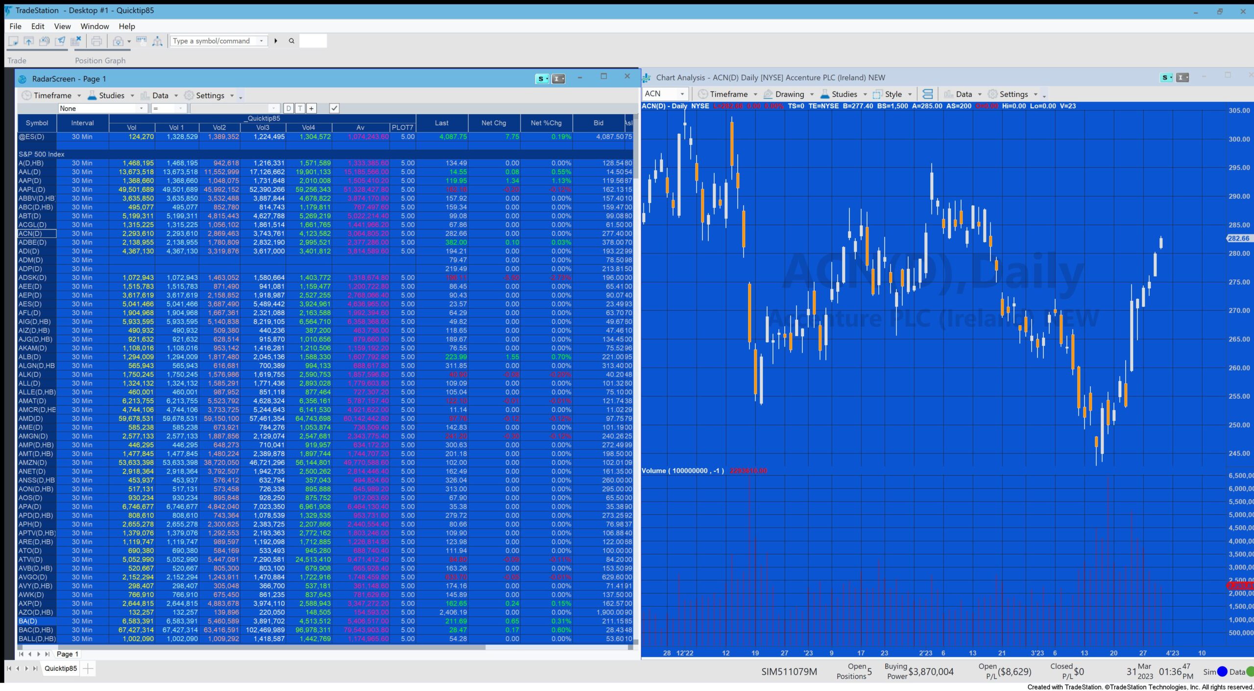
Task: Expand the cloud backup icon dropdown arrow
Action: (x=129, y=41)
